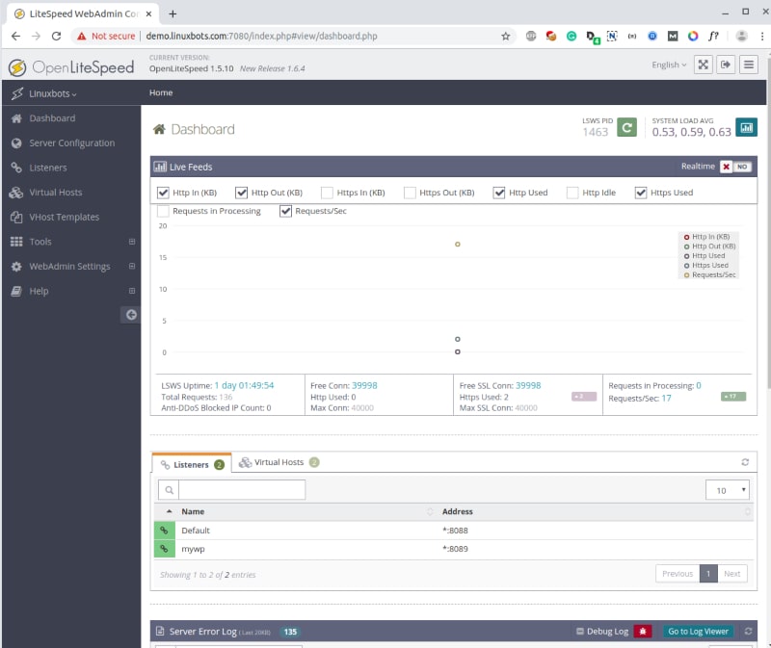Open Server Configuration in the sidebar
The width and height of the screenshot is (771, 648).
pos(71,143)
